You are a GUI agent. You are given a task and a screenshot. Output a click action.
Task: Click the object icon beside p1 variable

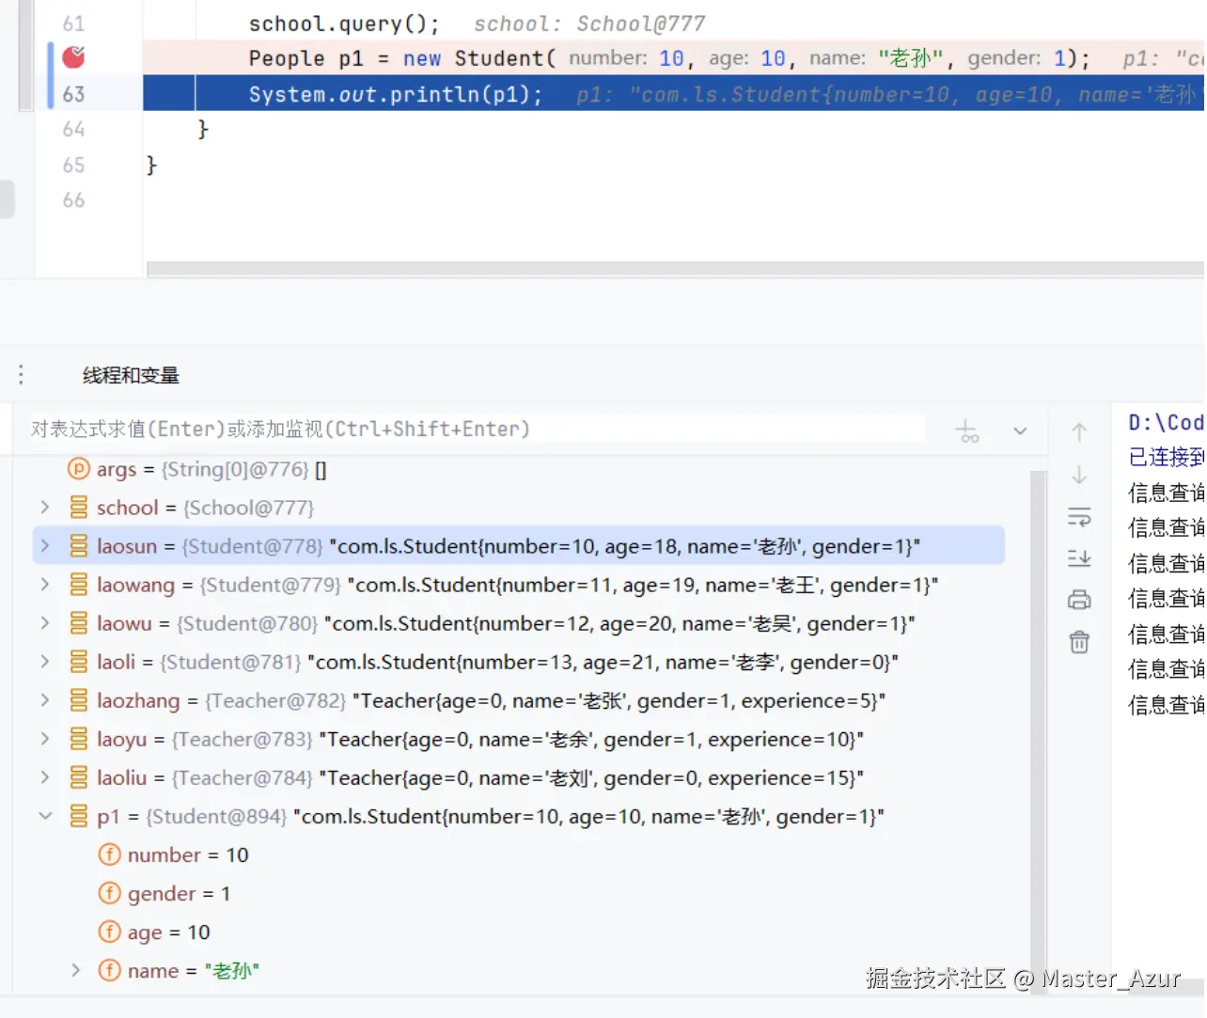(x=79, y=816)
